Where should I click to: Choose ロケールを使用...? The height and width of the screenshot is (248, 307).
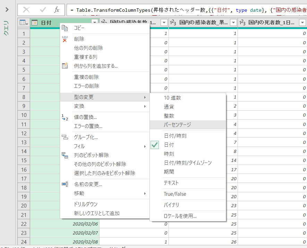pos(180,216)
